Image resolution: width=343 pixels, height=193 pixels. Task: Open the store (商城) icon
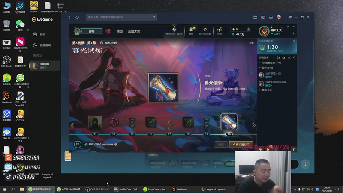click(x=220, y=30)
